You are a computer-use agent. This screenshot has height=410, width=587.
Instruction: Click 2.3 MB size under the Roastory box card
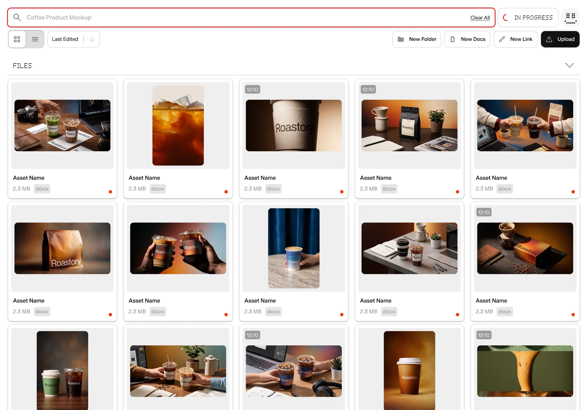(484, 311)
